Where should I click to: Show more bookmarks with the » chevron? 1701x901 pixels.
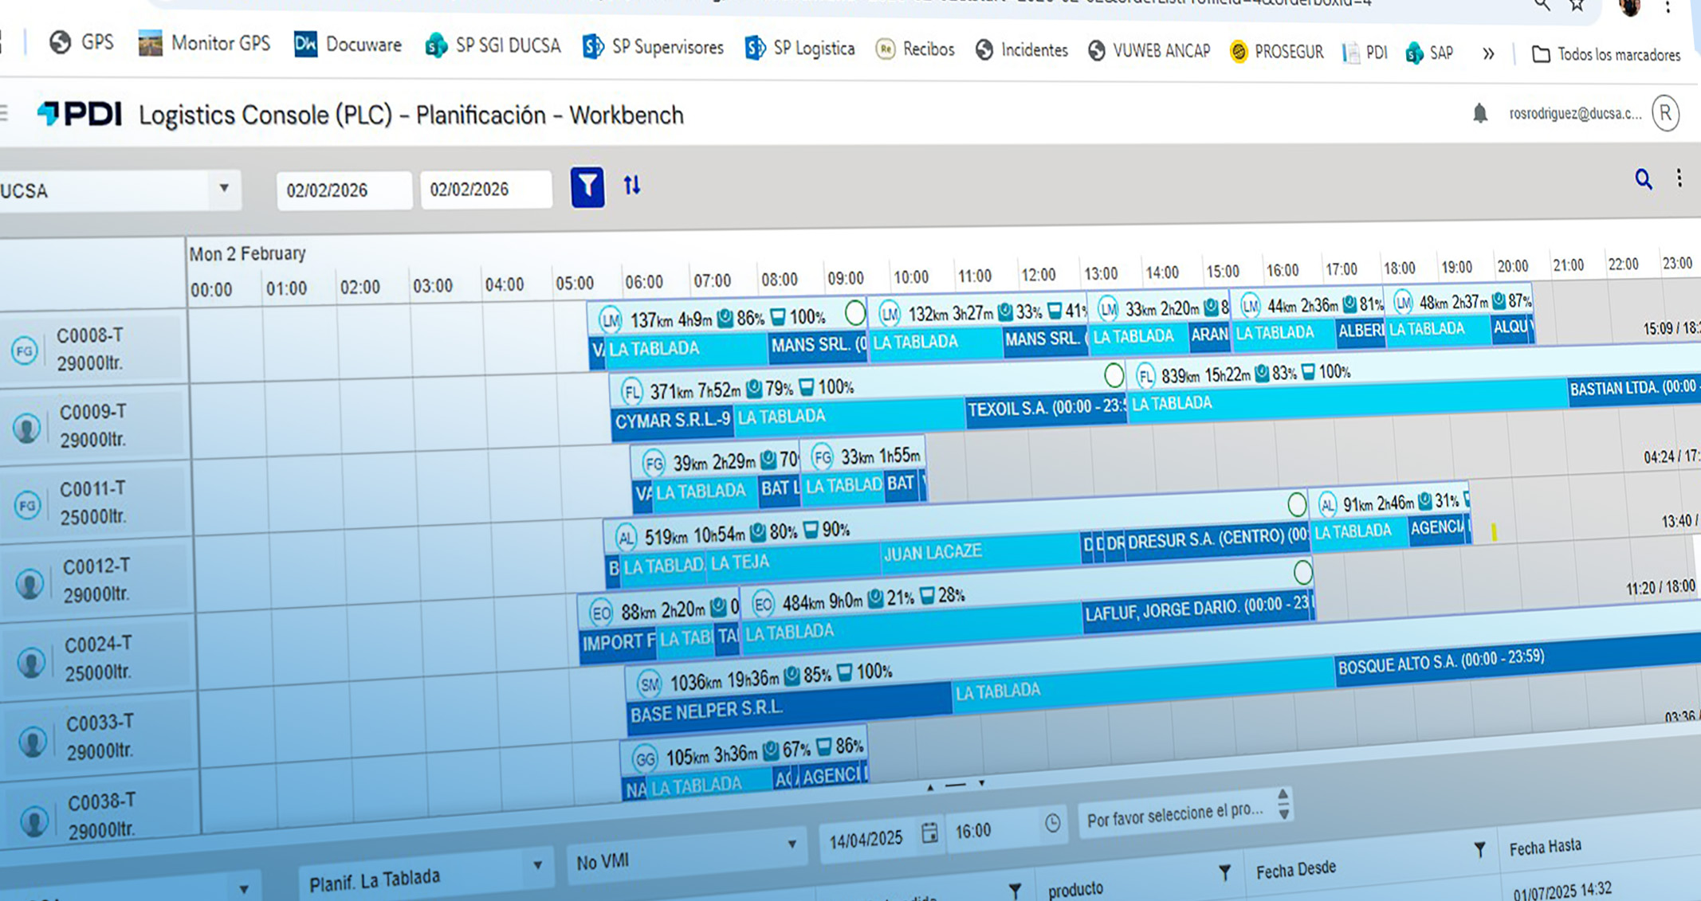[1488, 53]
